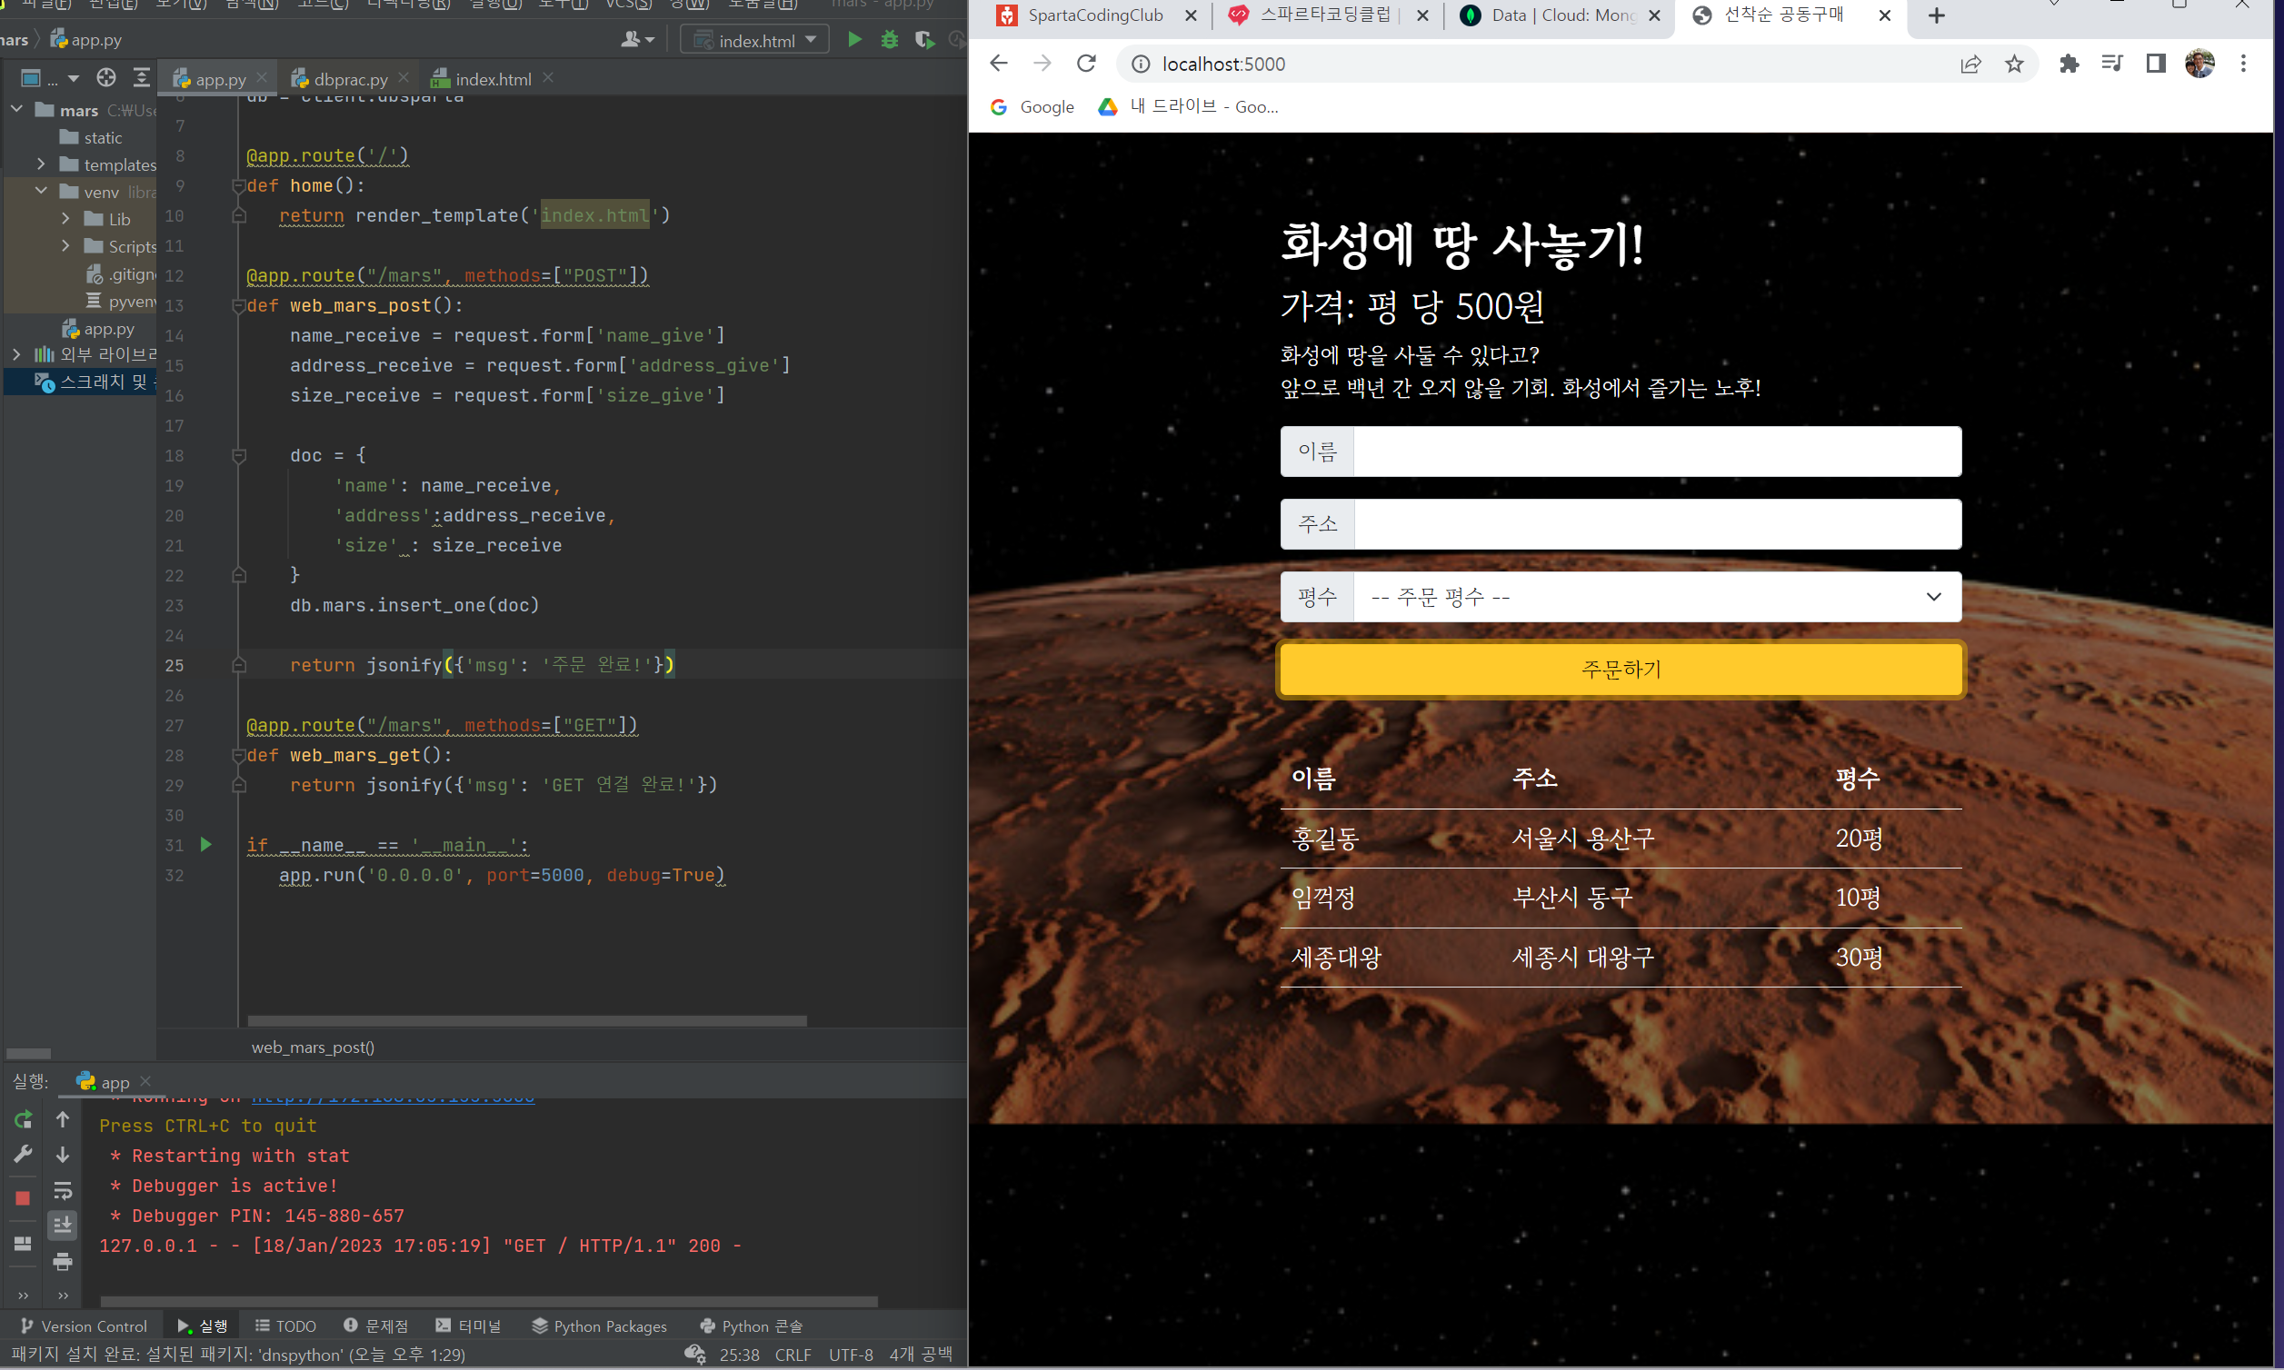
Task: Toggle soft-wrap in run console
Action: (x=63, y=1190)
